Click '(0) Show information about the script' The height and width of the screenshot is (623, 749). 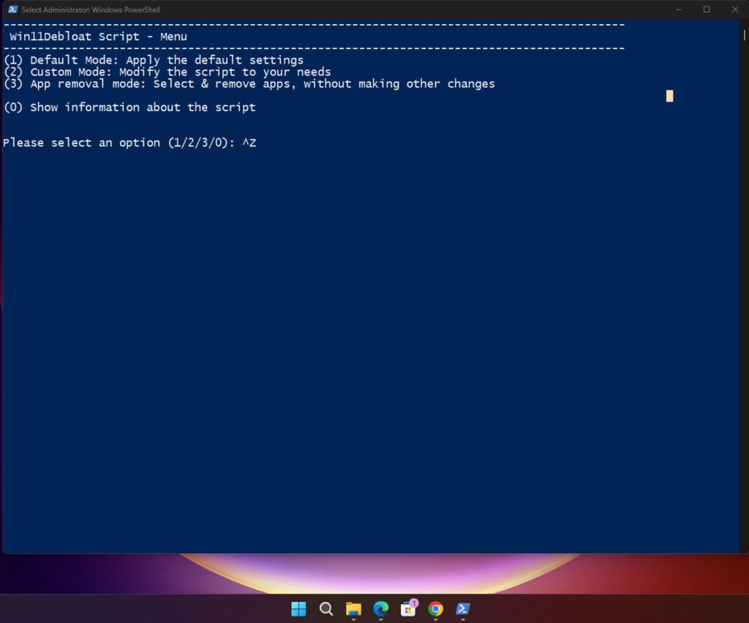[130, 107]
